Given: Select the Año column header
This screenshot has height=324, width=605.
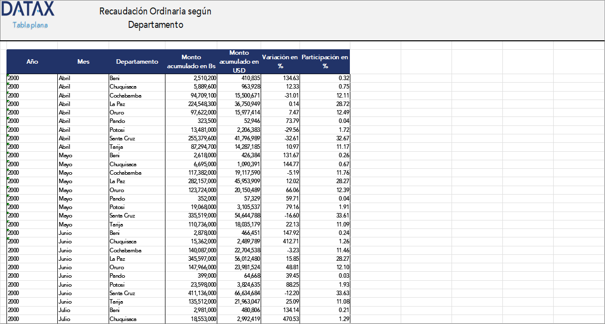Looking at the screenshot, I should point(32,62).
